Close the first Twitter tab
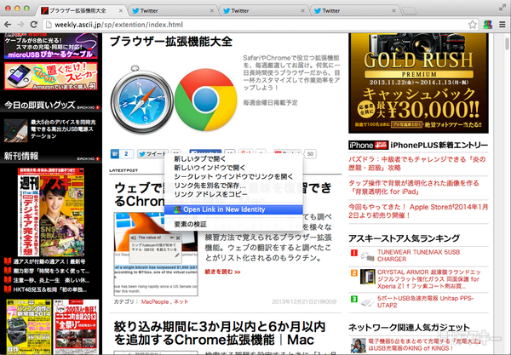 pyautogui.click(x=211, y=11)
